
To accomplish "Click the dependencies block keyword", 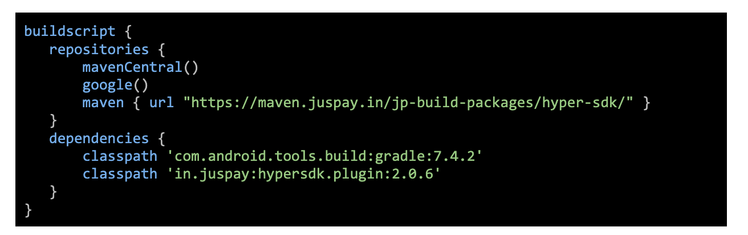I will coord(99,139).
